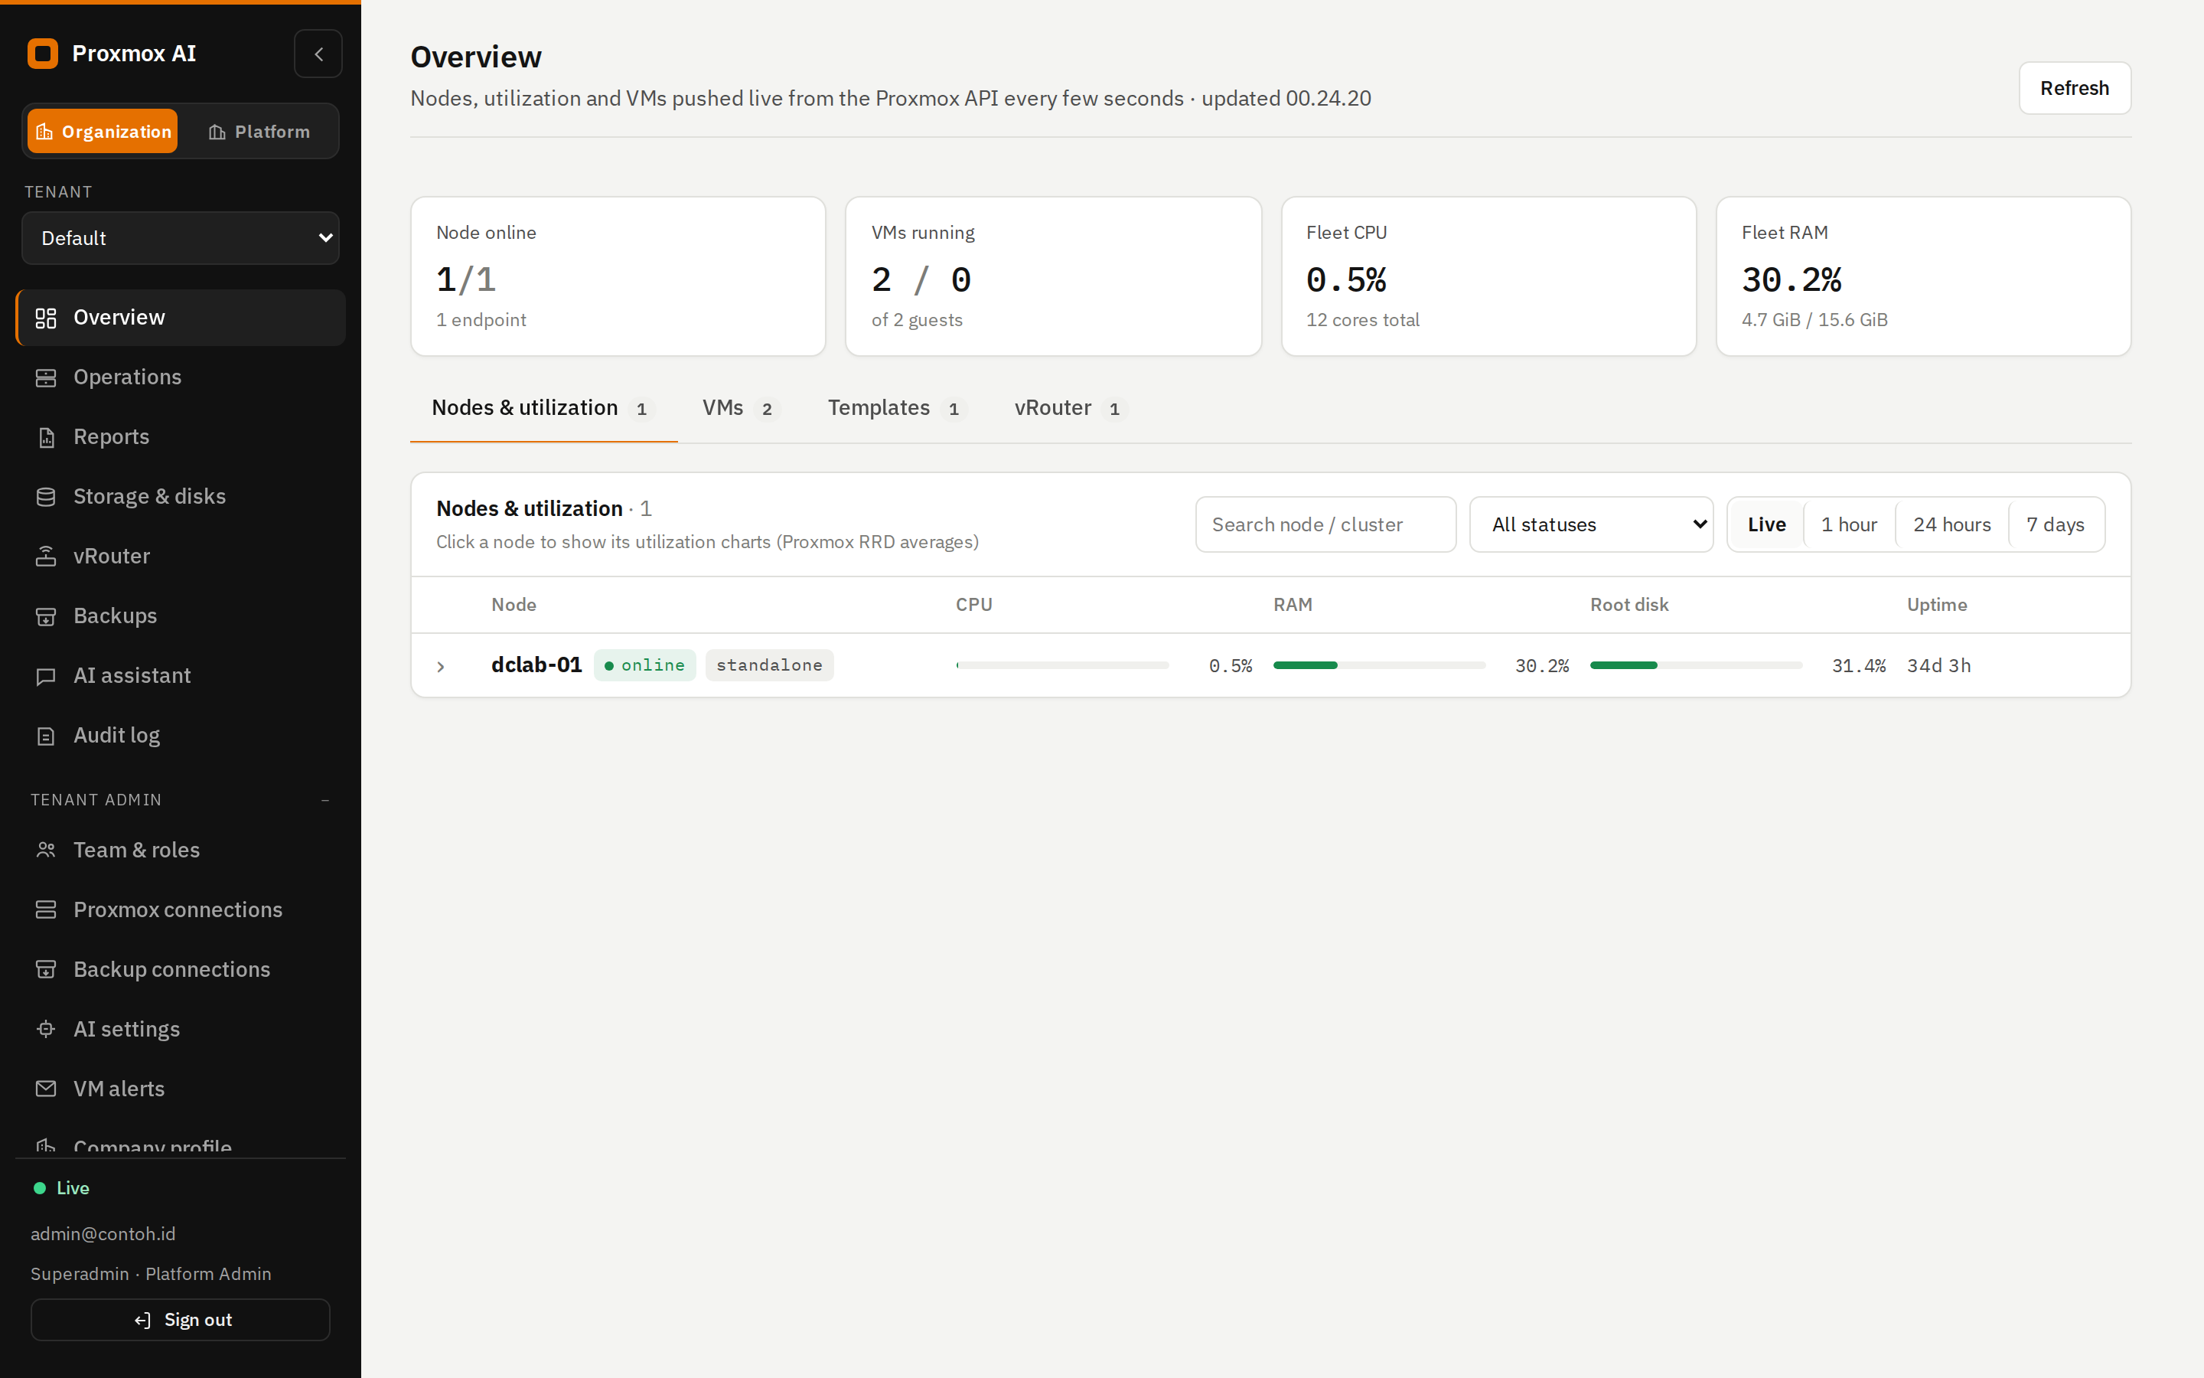Collapse the sidebar with the chevron button

[x=318, y=54]
